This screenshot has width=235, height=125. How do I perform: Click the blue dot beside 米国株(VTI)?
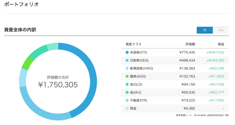tap(127, 52)
